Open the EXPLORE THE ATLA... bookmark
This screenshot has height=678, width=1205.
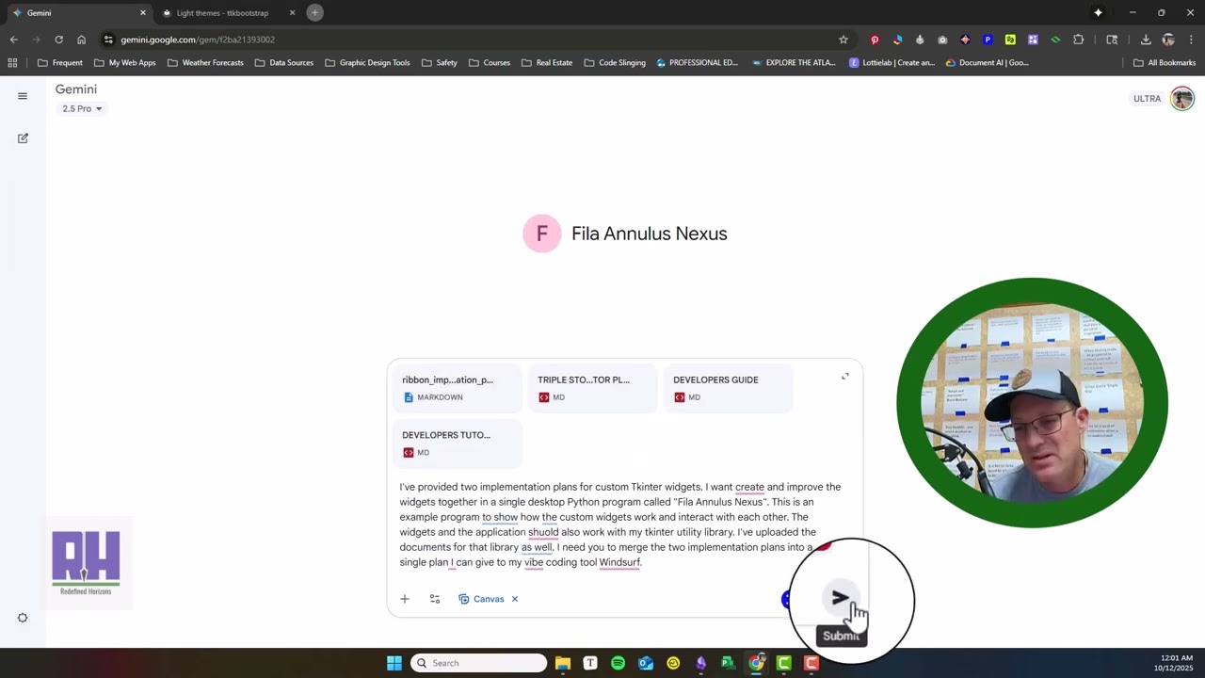coord(796,63)
